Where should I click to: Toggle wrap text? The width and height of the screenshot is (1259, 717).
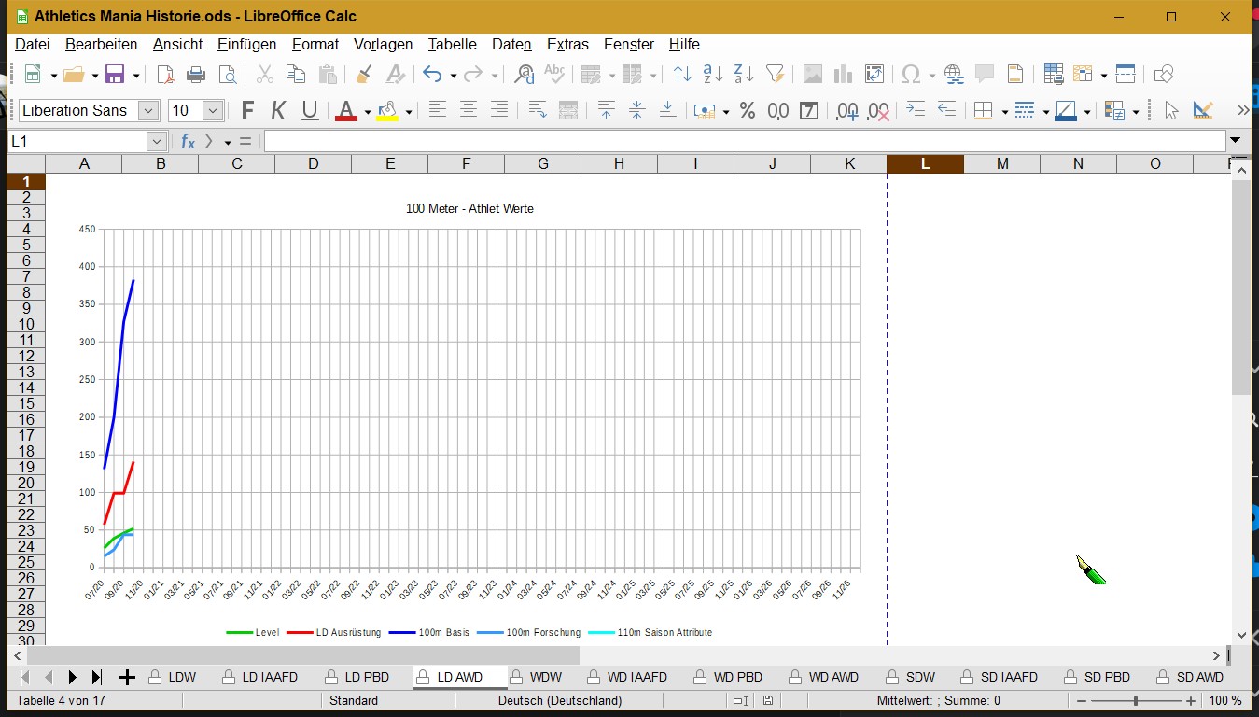(538, 111)
